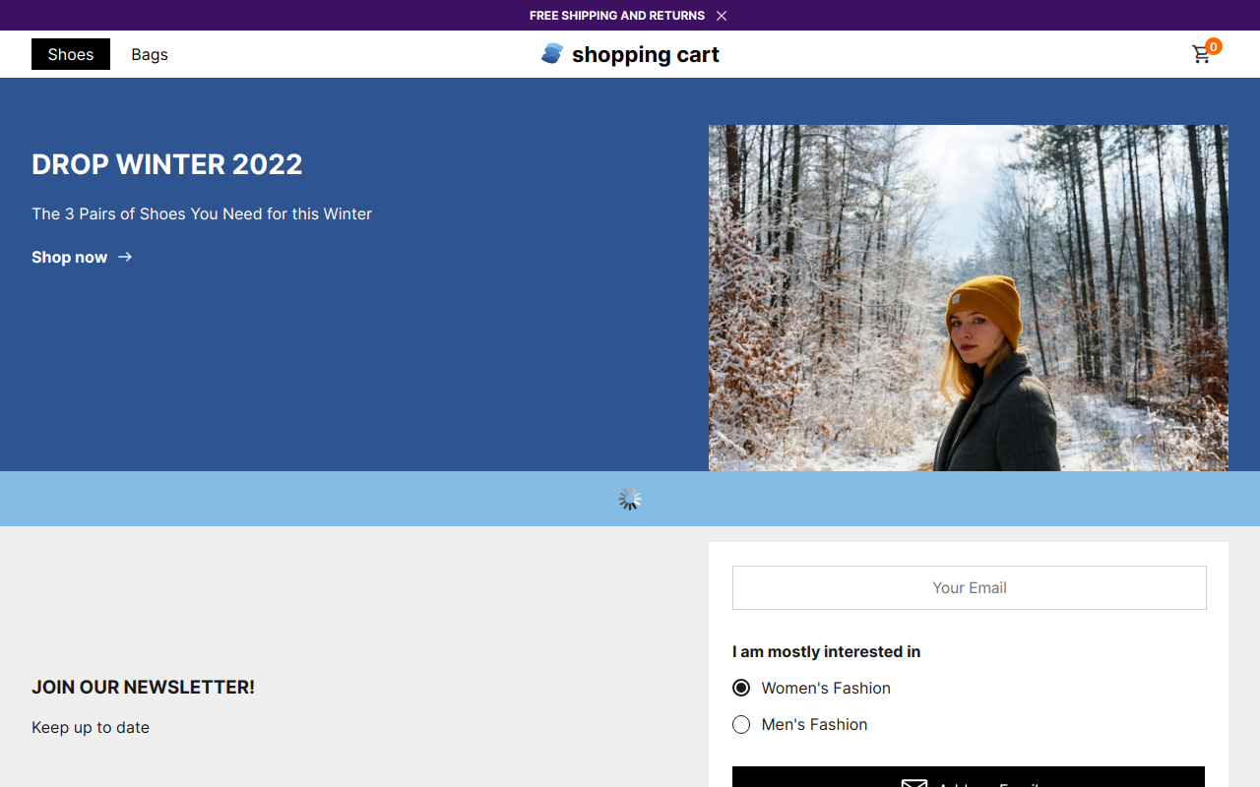Screen dimensions: 1260x787
Task: Click the JOIN OUR NEWSLETTER heading
Action: click(x=143, y=687)
